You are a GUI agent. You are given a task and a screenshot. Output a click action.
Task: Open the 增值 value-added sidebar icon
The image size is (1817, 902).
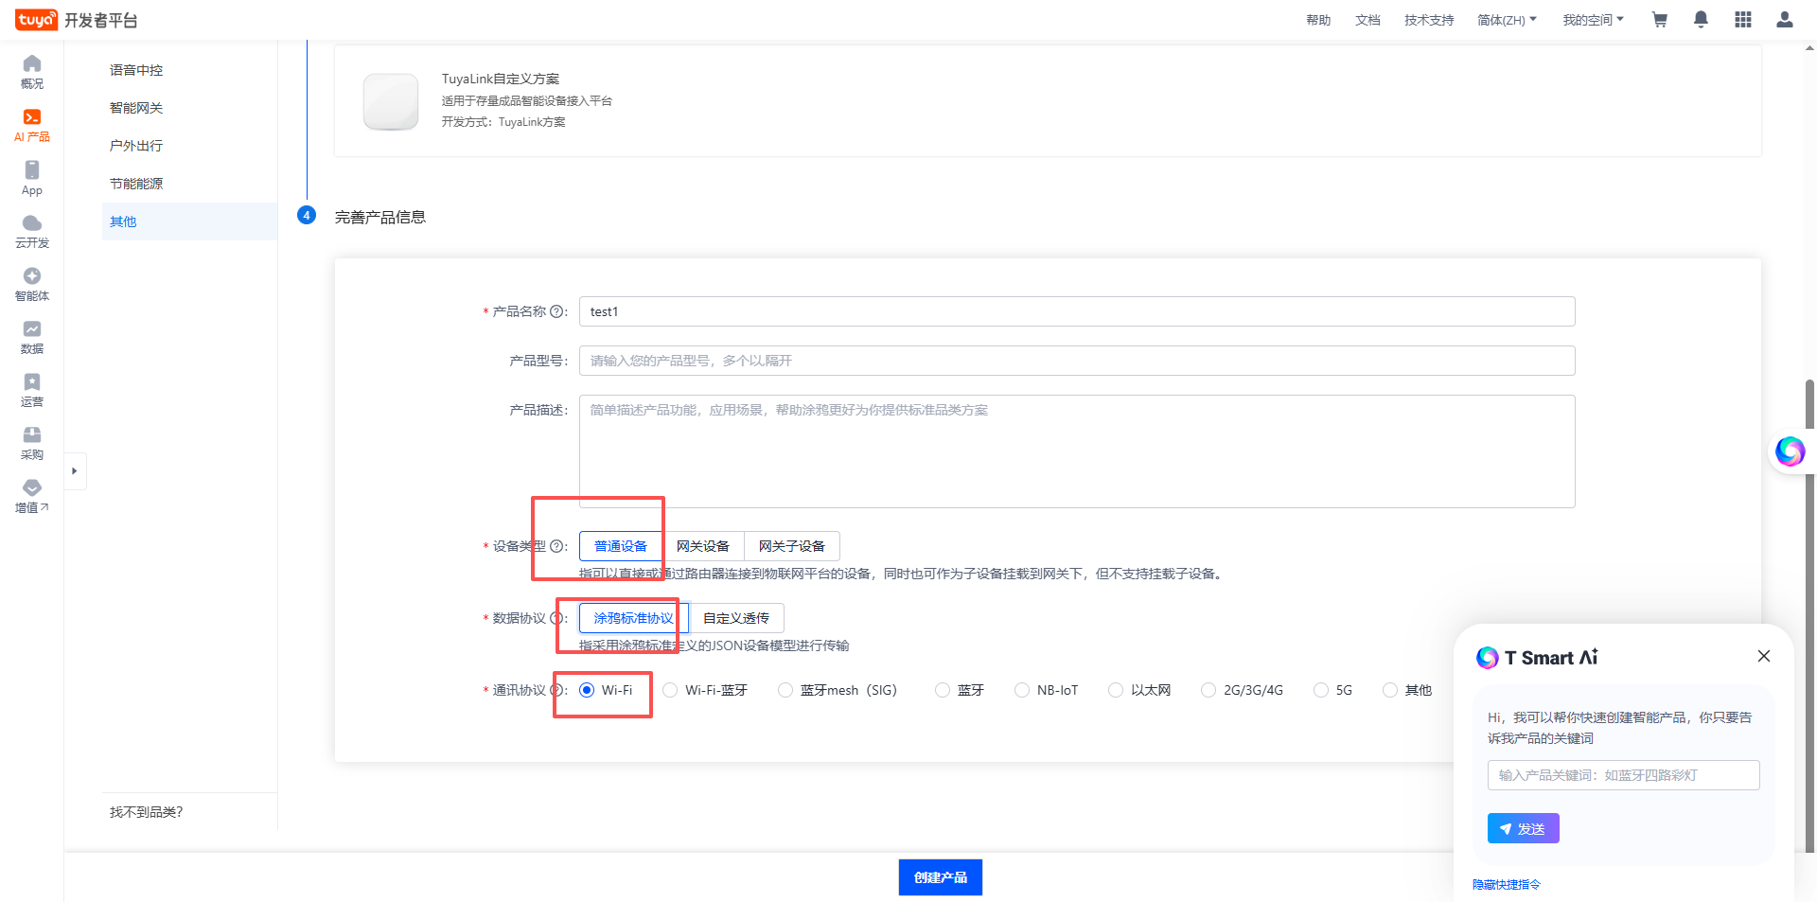point(32,496)
